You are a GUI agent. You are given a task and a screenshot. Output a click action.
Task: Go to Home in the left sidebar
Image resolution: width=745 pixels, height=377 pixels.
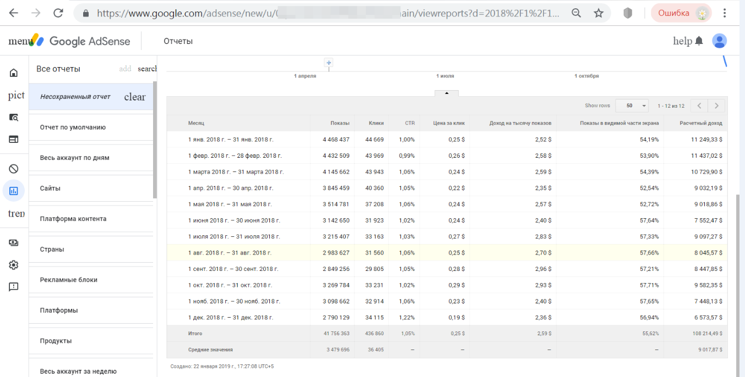tap(14, 73)
